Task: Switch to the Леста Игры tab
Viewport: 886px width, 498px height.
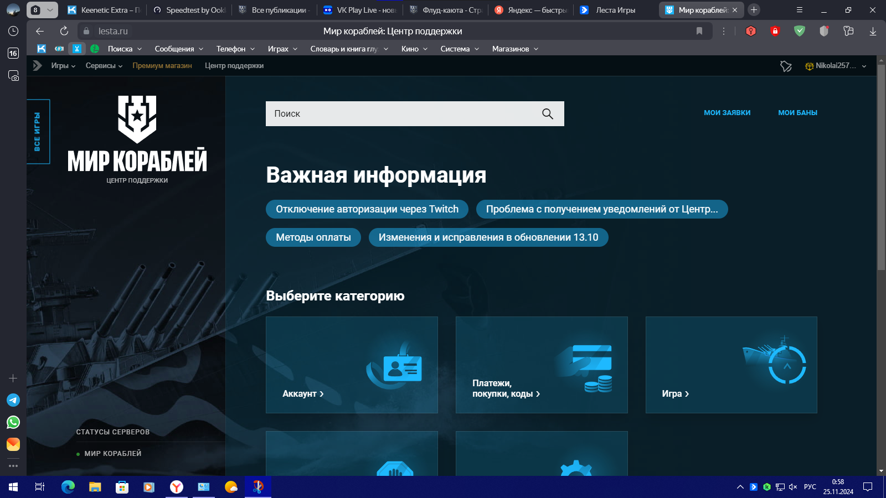Action: coord(616,10)
